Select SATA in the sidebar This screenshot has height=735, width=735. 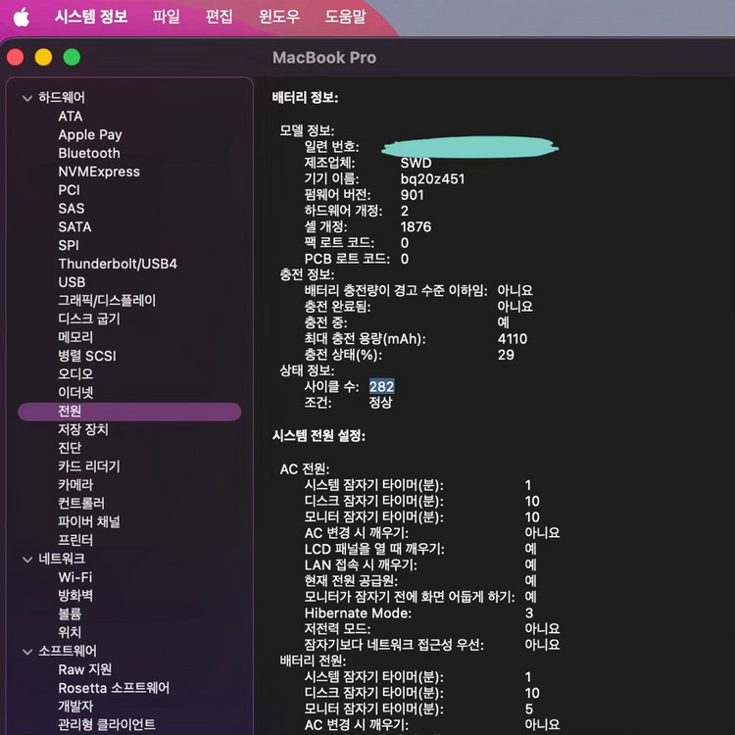pyautogui.click(x=74, y=227)
